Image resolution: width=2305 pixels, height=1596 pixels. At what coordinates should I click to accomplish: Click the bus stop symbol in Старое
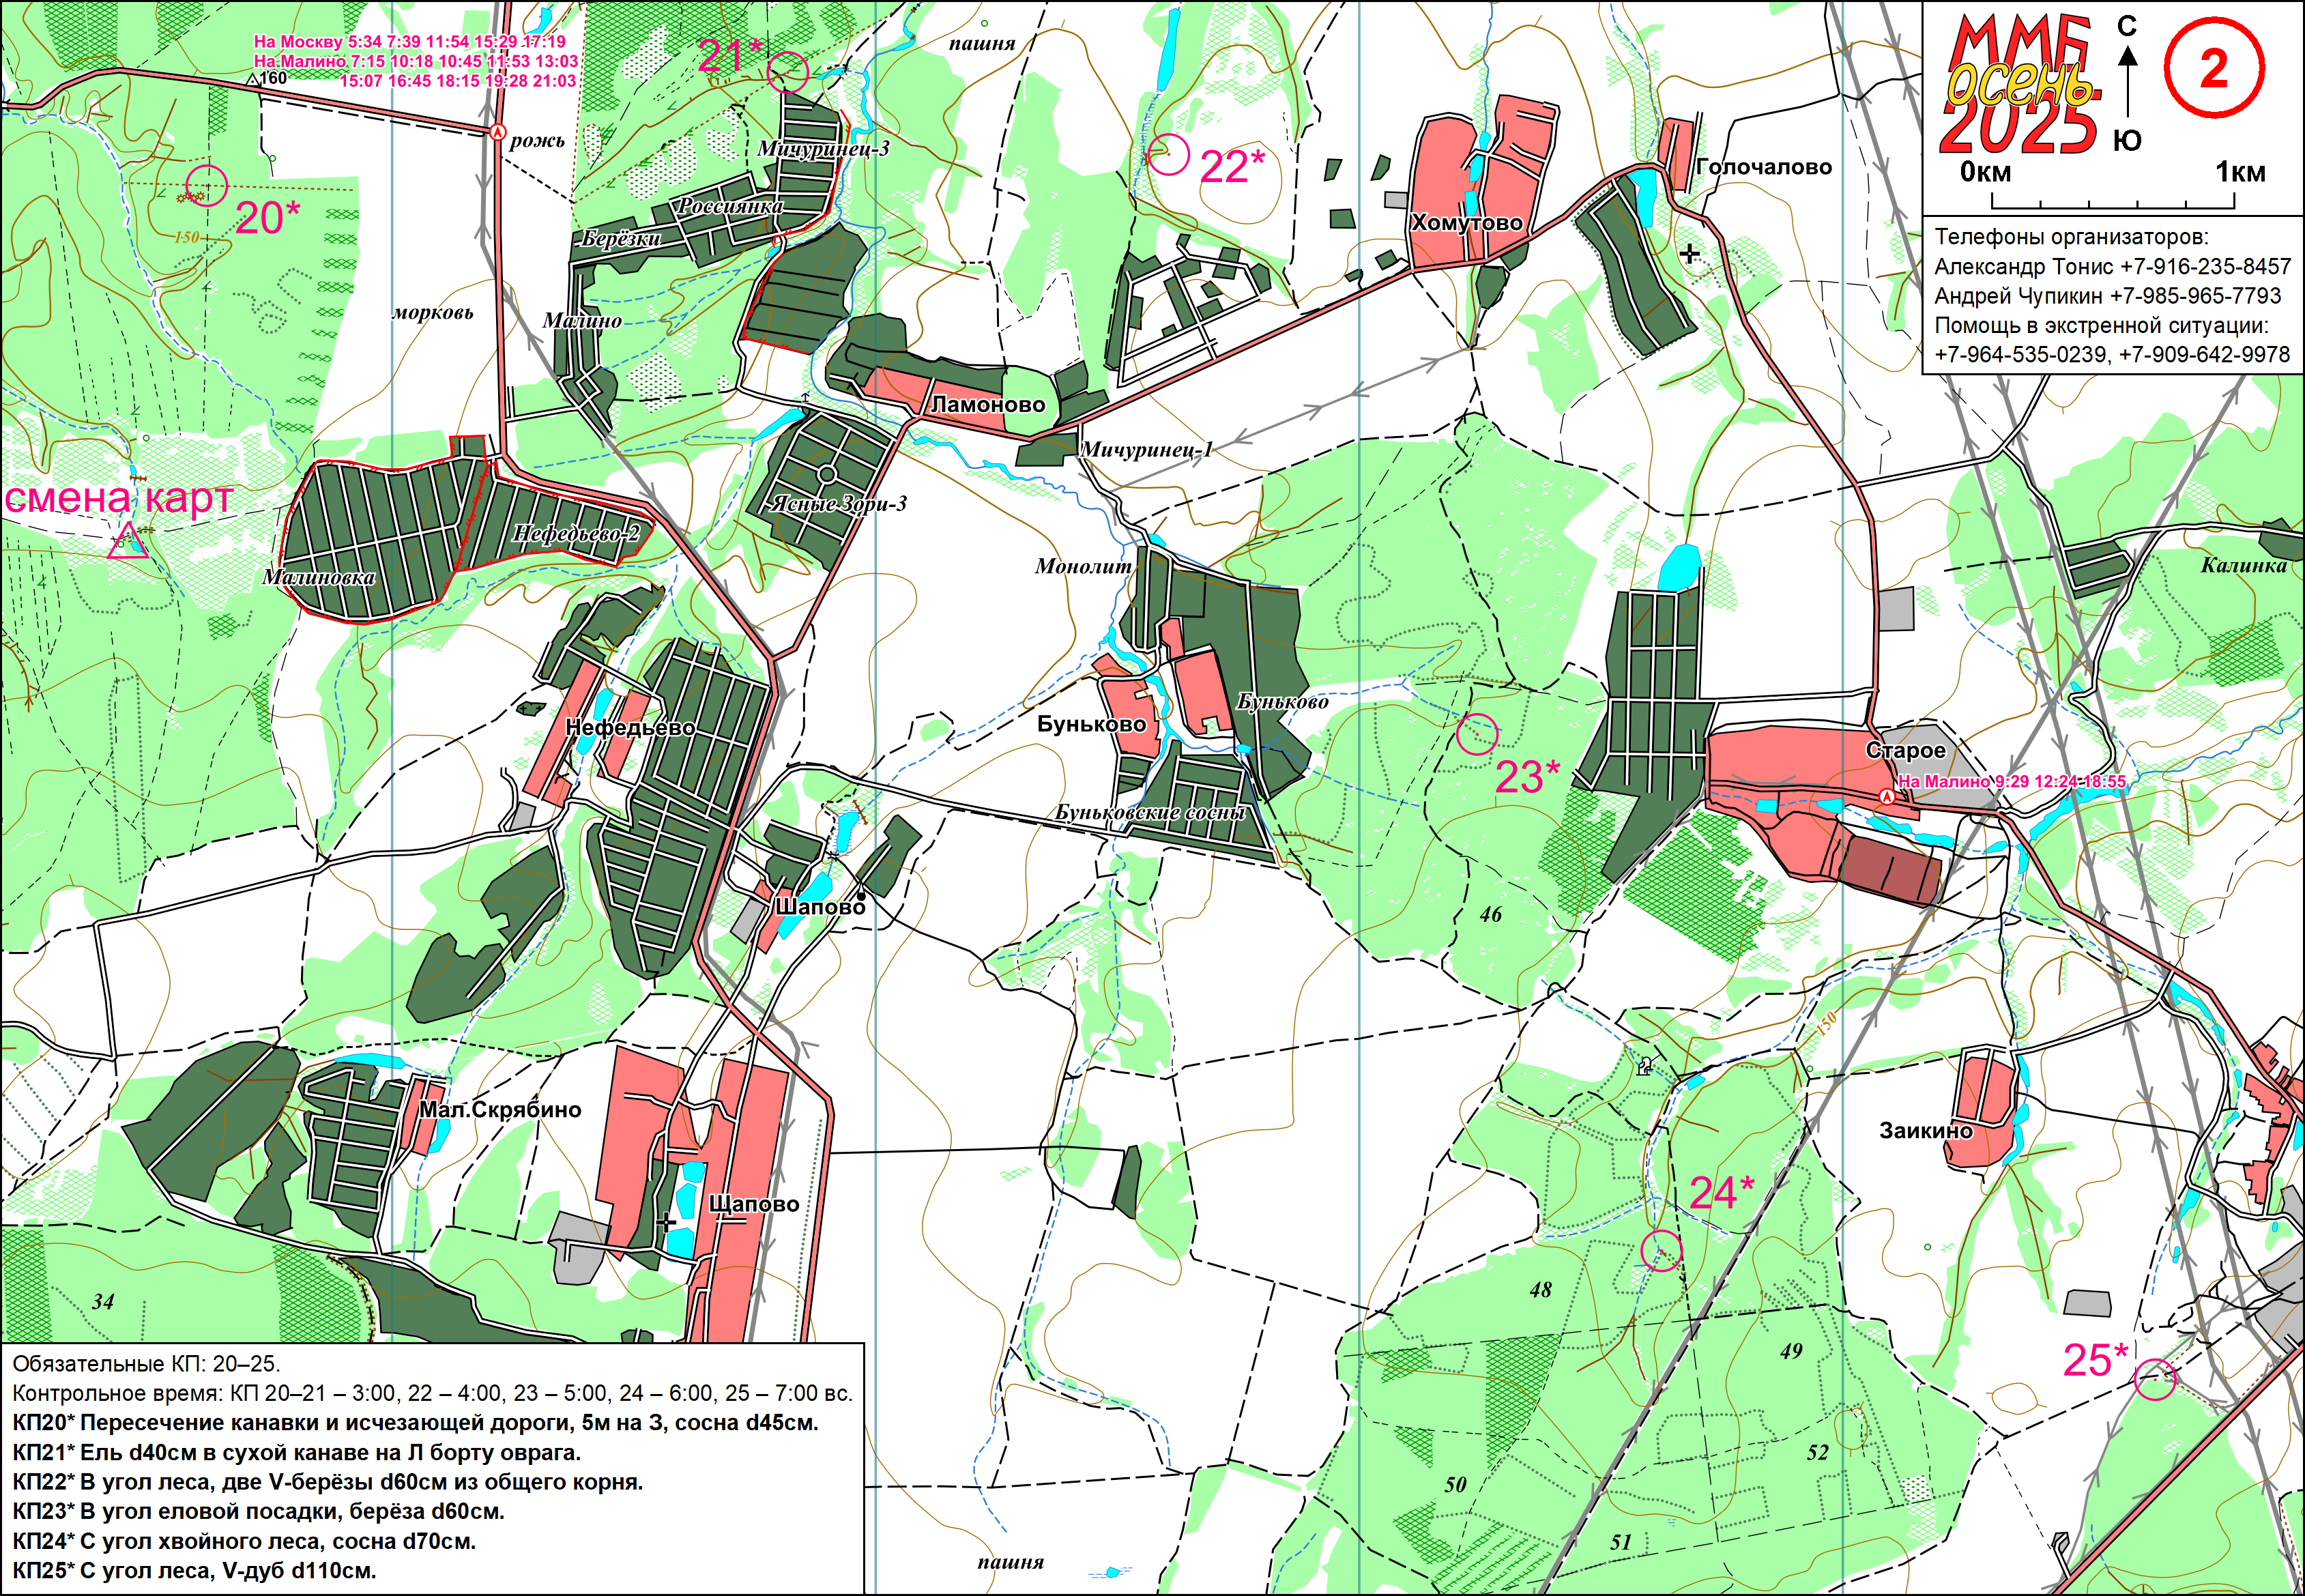coord(1886,797)
